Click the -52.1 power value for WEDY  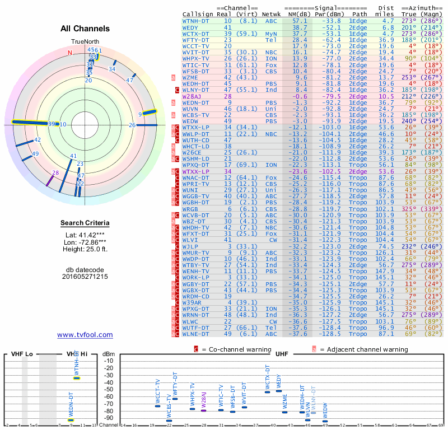332,27
